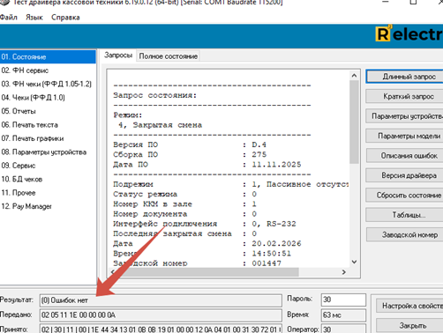Click the Закрыть button
Image resolution: width=443 pixels, height=333 pixels.
pyautogui.click(x=409, y=325)
